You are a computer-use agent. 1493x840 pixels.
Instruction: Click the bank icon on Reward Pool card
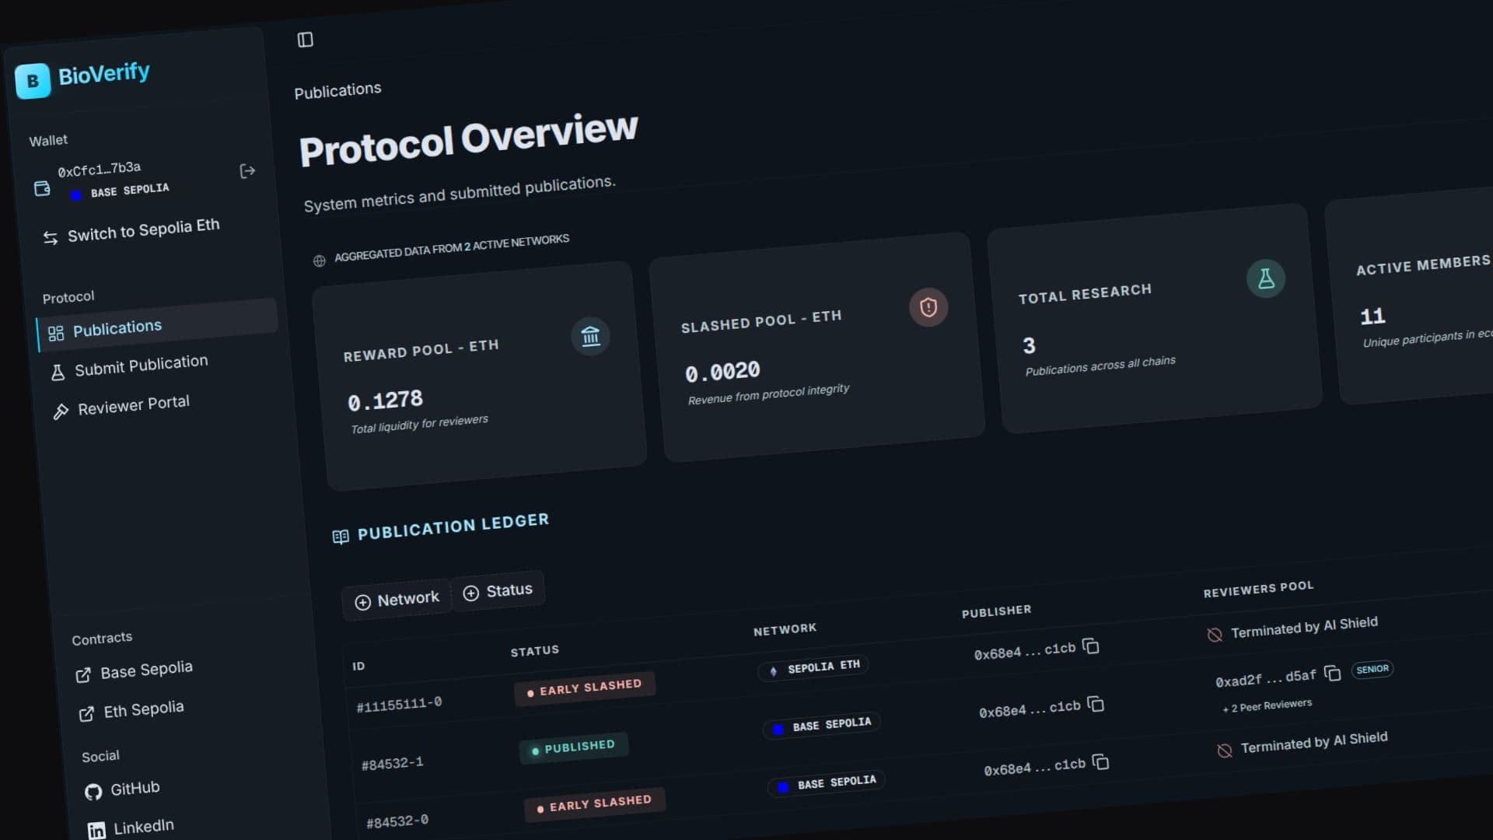[x=590, y=336]
